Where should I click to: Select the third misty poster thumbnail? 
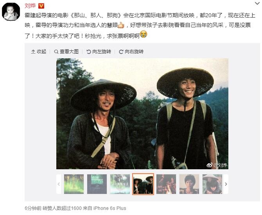120,184
